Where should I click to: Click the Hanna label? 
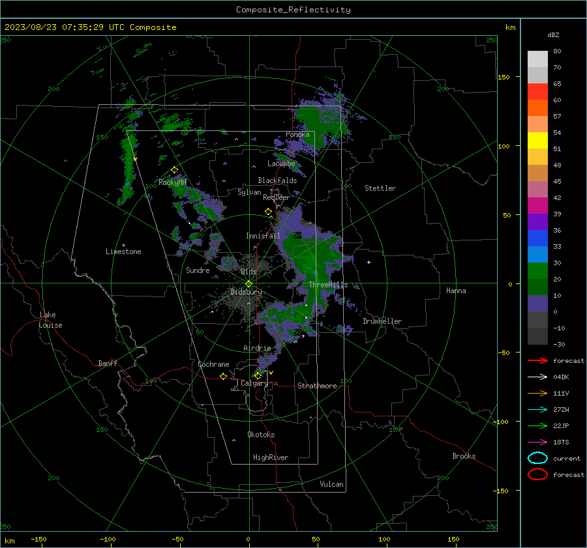(456, 291)
